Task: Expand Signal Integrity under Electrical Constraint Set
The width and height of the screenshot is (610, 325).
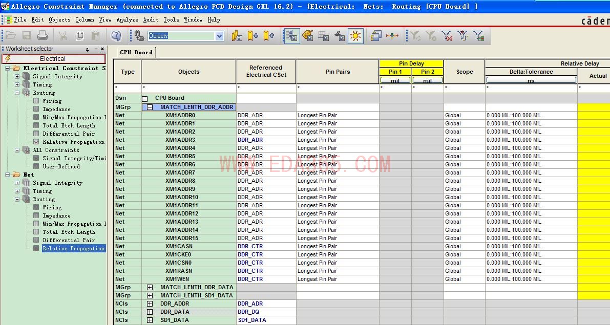Action: click(x=17, y=76)
